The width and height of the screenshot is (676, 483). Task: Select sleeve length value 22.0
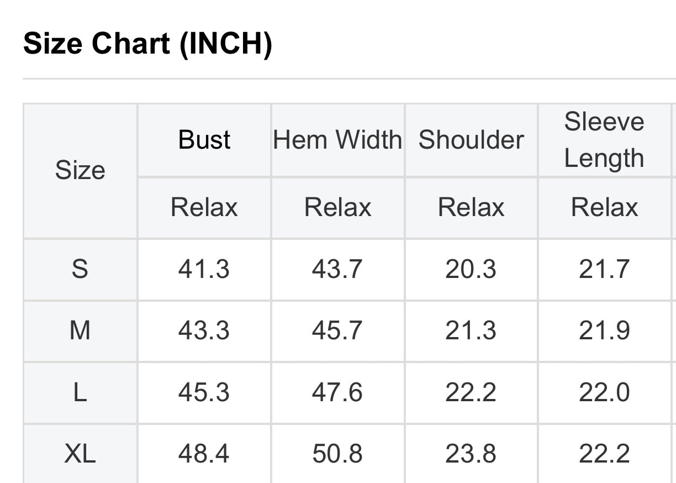[604, 392]
